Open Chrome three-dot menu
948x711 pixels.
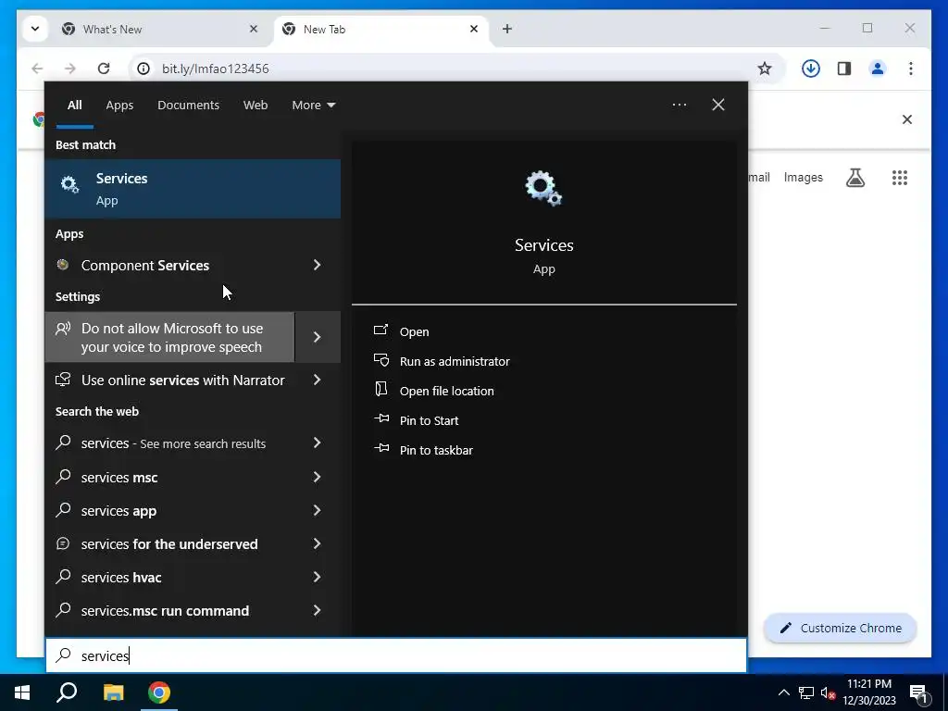(911, 69)
